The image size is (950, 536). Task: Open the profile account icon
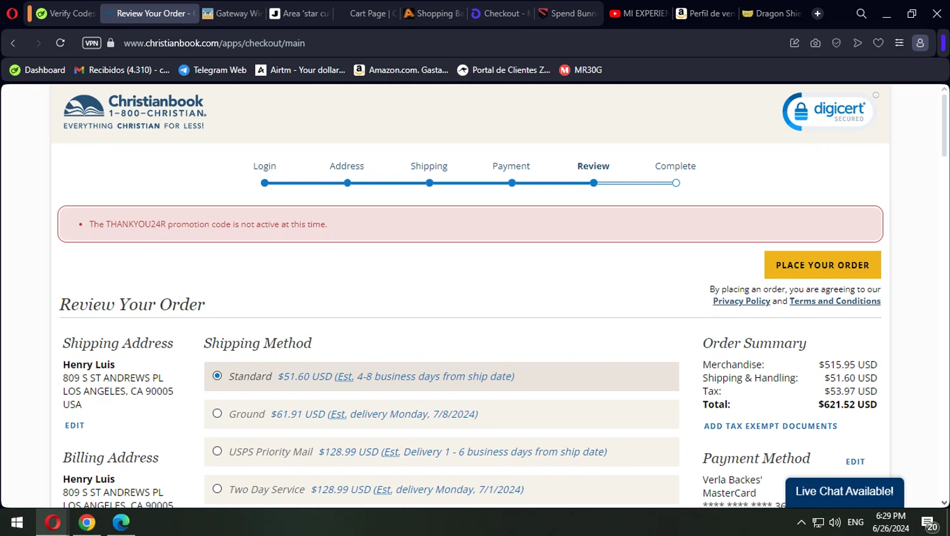(x=920, y=43)
